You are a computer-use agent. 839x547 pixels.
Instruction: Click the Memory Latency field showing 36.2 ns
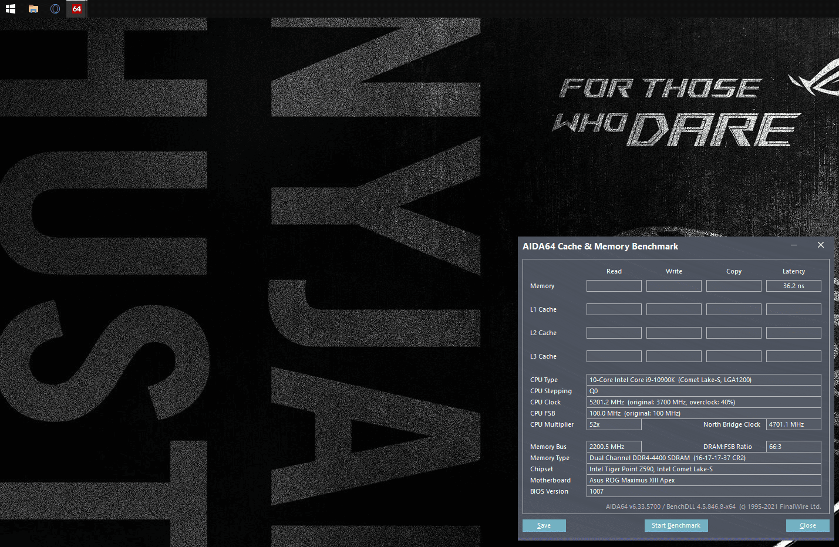pyautogui.click(x=794, y=286)
